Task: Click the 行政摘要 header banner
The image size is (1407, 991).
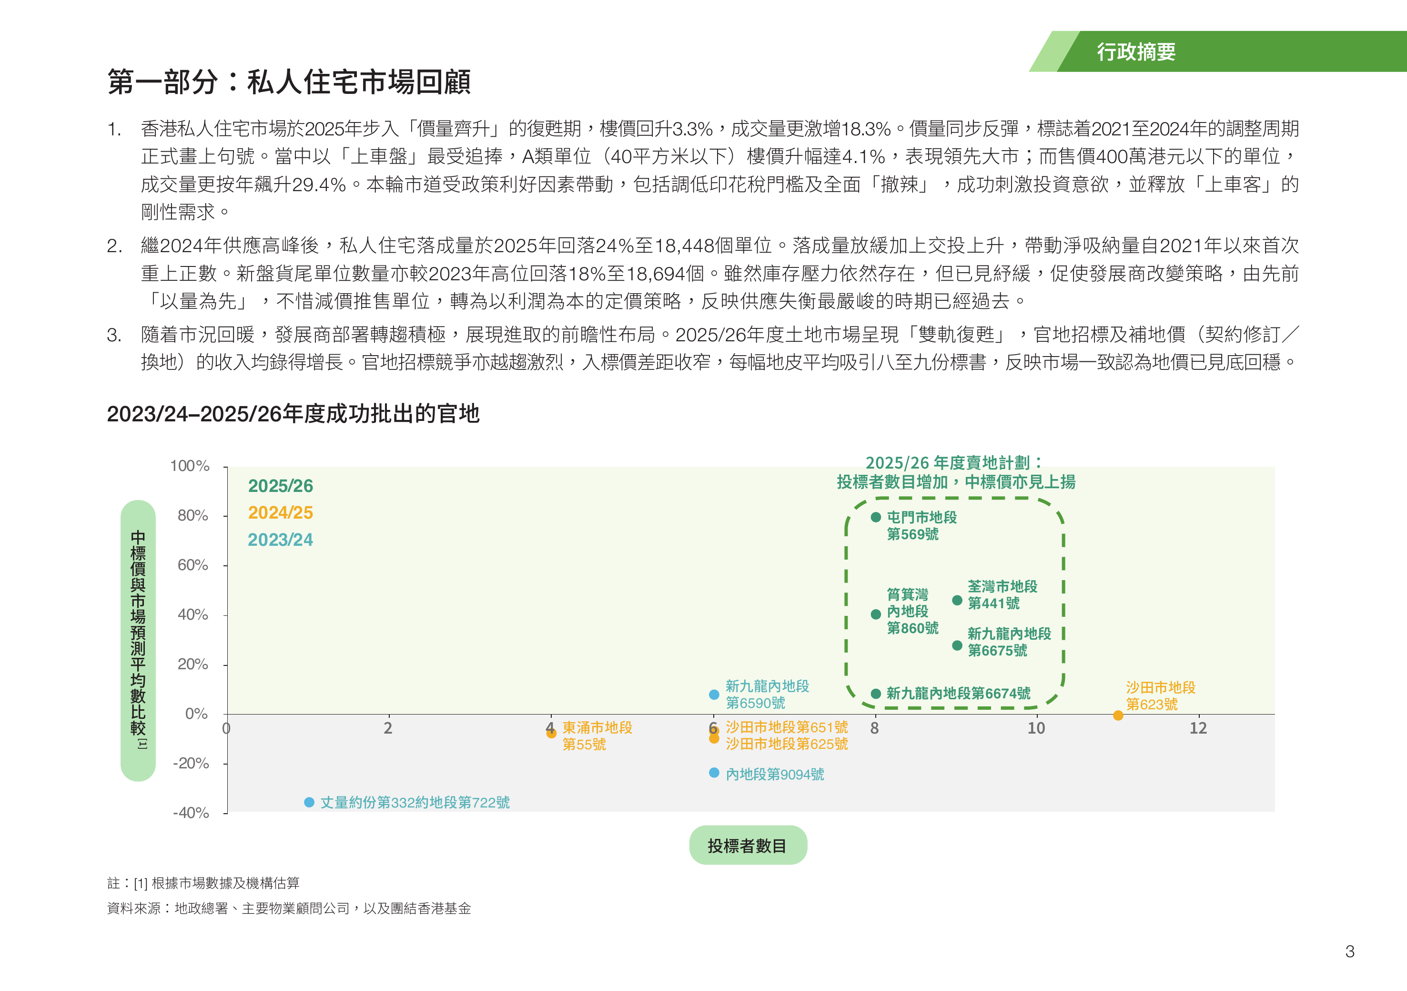Action: tap(1218, 51)
